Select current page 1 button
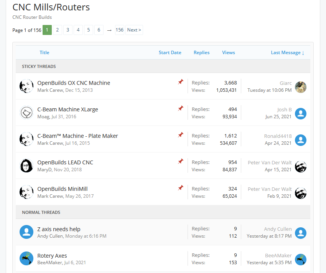Image resolution: width=326 pixels, height=273 pixels. point(47,30)
